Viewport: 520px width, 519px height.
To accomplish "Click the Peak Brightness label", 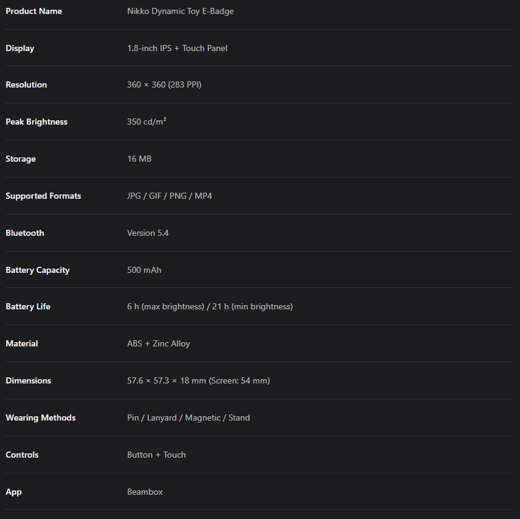I will coord(36,122).
